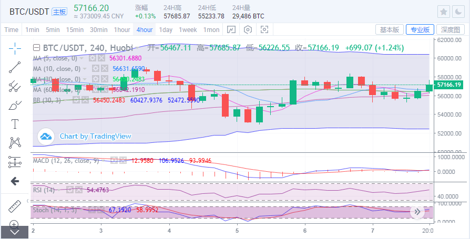Select the 1hour interval

point(121,29)
